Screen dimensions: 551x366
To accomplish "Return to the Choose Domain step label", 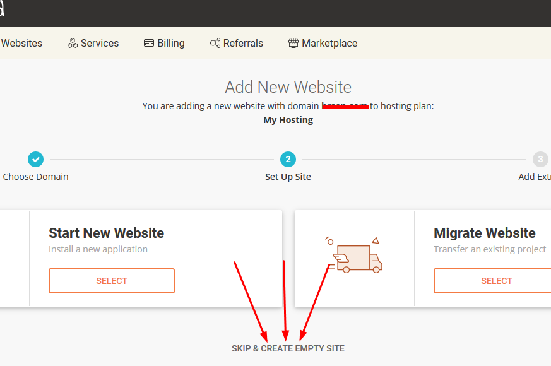I will [x=35, y=177].
